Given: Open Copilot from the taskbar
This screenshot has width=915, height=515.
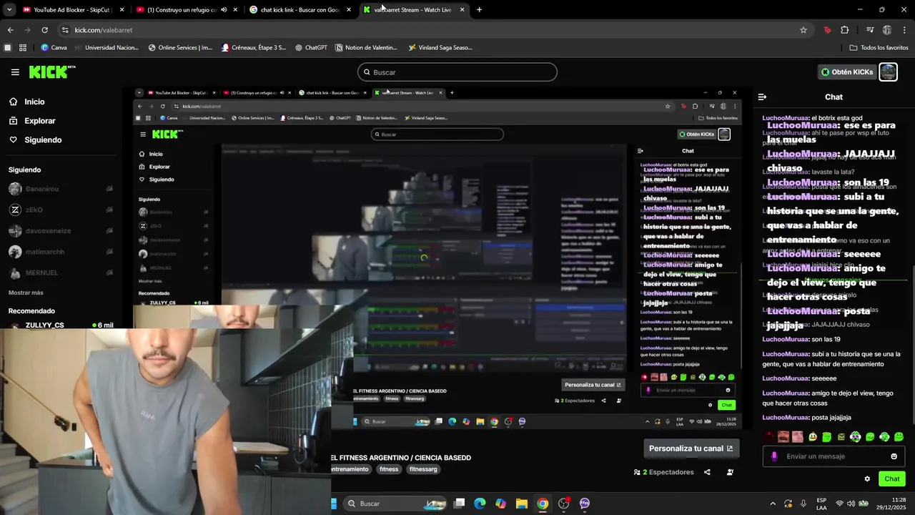Looking at the screenshot, I should click(x=500, y=504).
